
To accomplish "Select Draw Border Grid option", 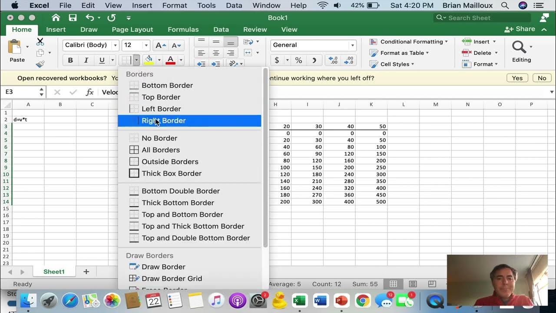I will (x=189, y=279).
